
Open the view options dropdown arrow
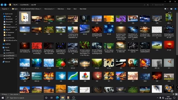pos(168,9)
